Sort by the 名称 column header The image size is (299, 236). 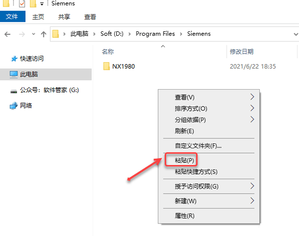(x=108, y=52)
